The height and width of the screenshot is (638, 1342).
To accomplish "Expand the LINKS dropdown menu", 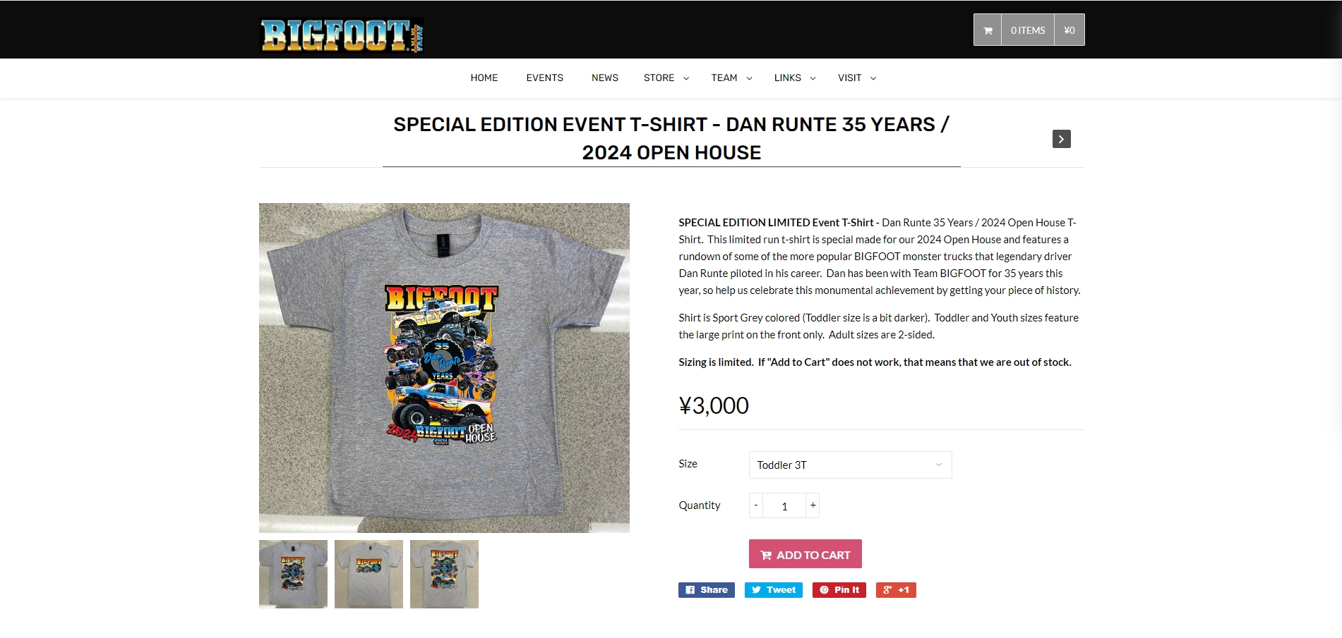I will tap(794, 78).
